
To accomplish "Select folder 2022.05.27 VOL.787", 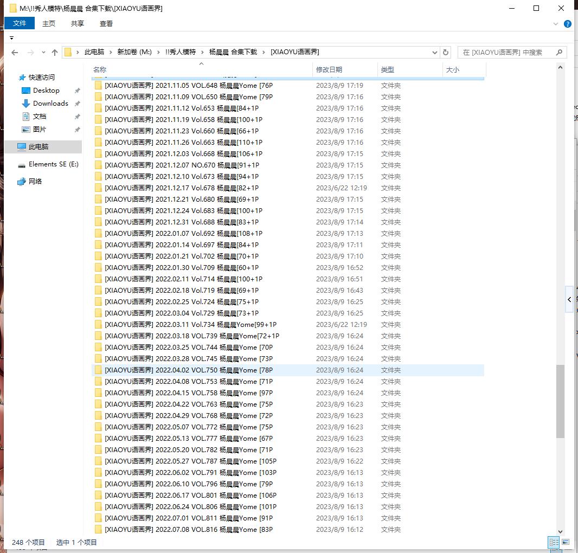I will pos(287,461).
